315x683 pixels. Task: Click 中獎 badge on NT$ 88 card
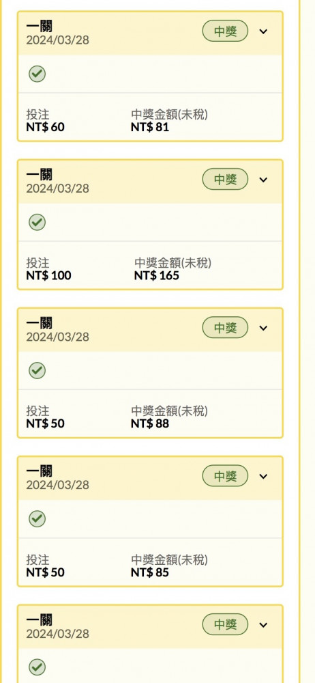226,328
